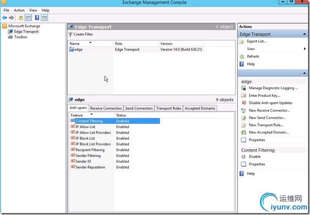Image resolution: width=310 pixels, height=215 pixels.
Task: Click Manage Diagnostic Logging action
Action: [273, 88]
